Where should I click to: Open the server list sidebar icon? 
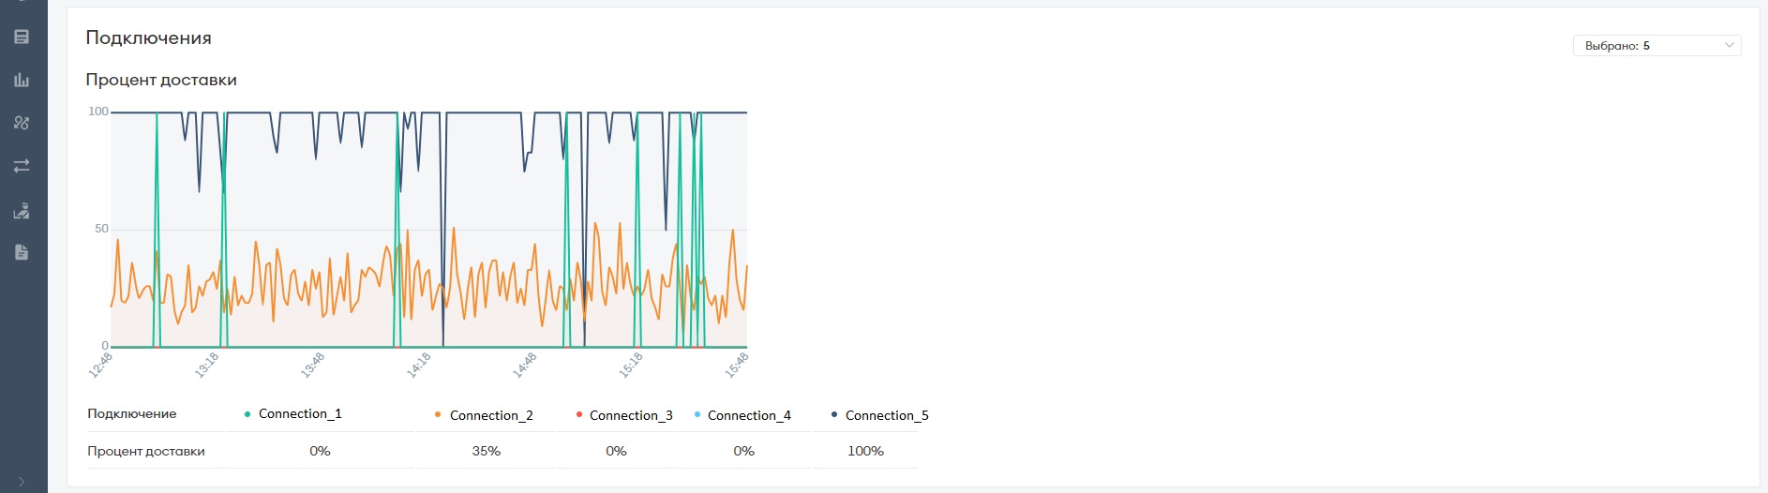pyautogui.click(x=22, y=37)
